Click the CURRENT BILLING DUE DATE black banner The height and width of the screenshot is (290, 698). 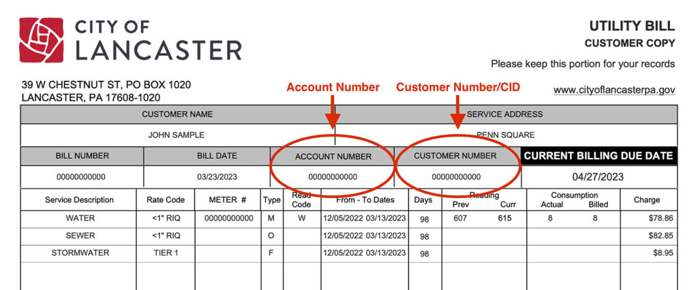[598, 156]
